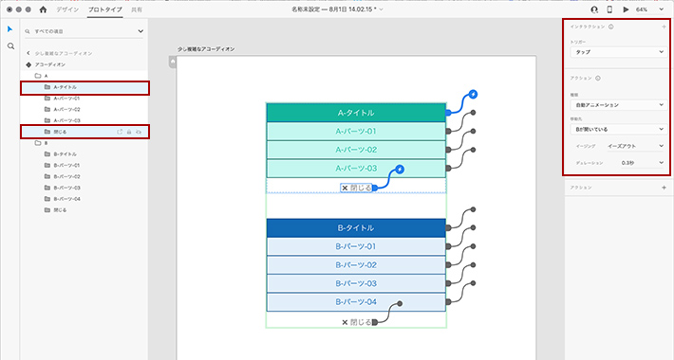This screenshot has height=360, width=674.
Task: Click the mark-for-export icon on selected 閉じる row
Action: coord(120,132)
